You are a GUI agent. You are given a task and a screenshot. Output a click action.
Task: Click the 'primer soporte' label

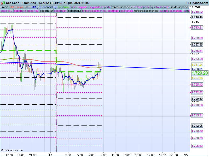coord(79,7)
